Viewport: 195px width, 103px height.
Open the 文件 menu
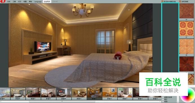9,2
